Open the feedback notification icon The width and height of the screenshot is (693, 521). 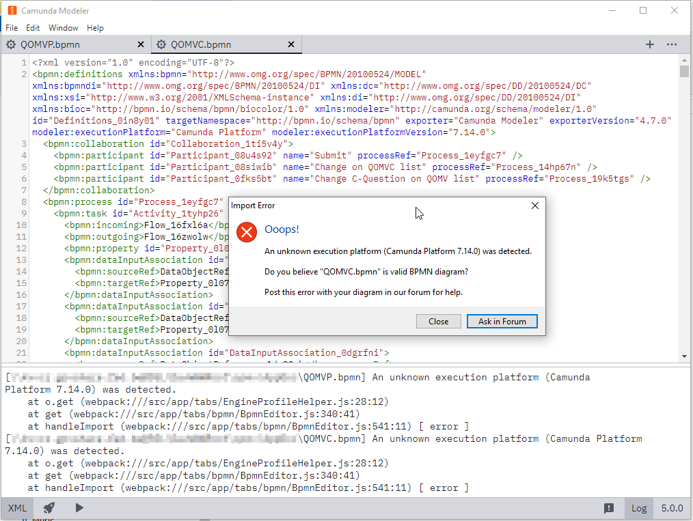(x=608, y=508)
